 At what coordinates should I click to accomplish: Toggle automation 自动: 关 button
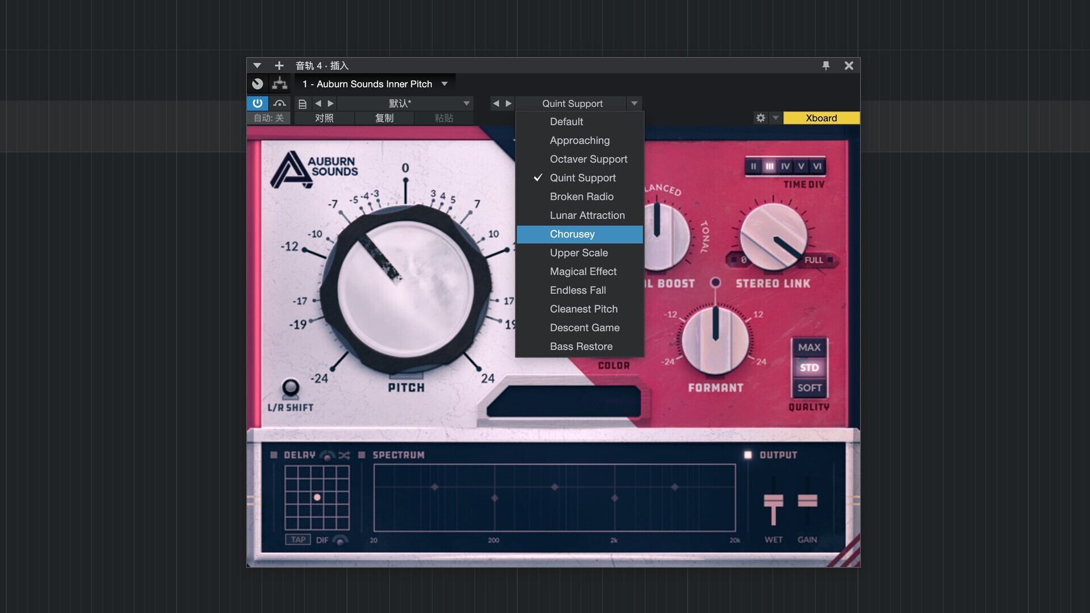(x=269, y=118)
